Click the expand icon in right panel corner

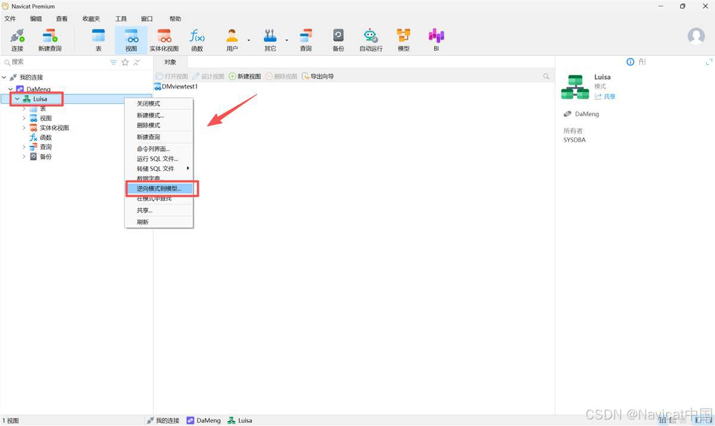708,62
